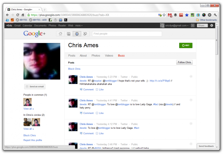Click the People in common avatar
This screenshot has height=154, width=224.
coord(27,102)
